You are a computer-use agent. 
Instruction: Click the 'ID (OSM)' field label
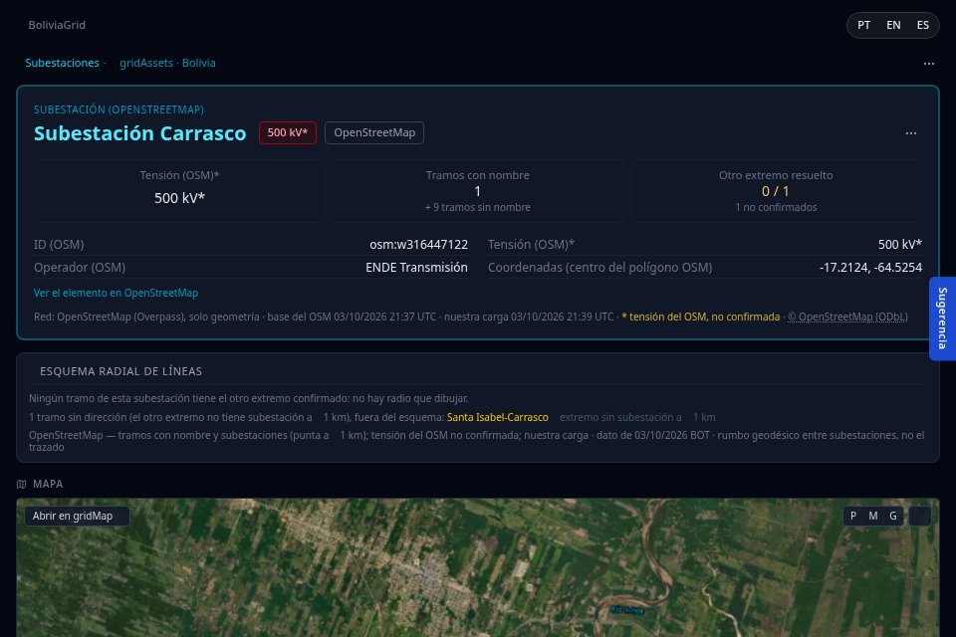tap(59, 245)
